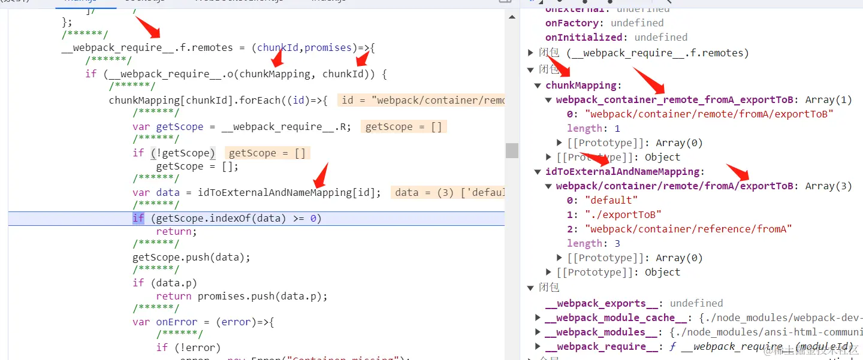The width and height of the screenshot is (863, 360).
Task: Collapse the chunkMapping object
Action: [538, 86]
